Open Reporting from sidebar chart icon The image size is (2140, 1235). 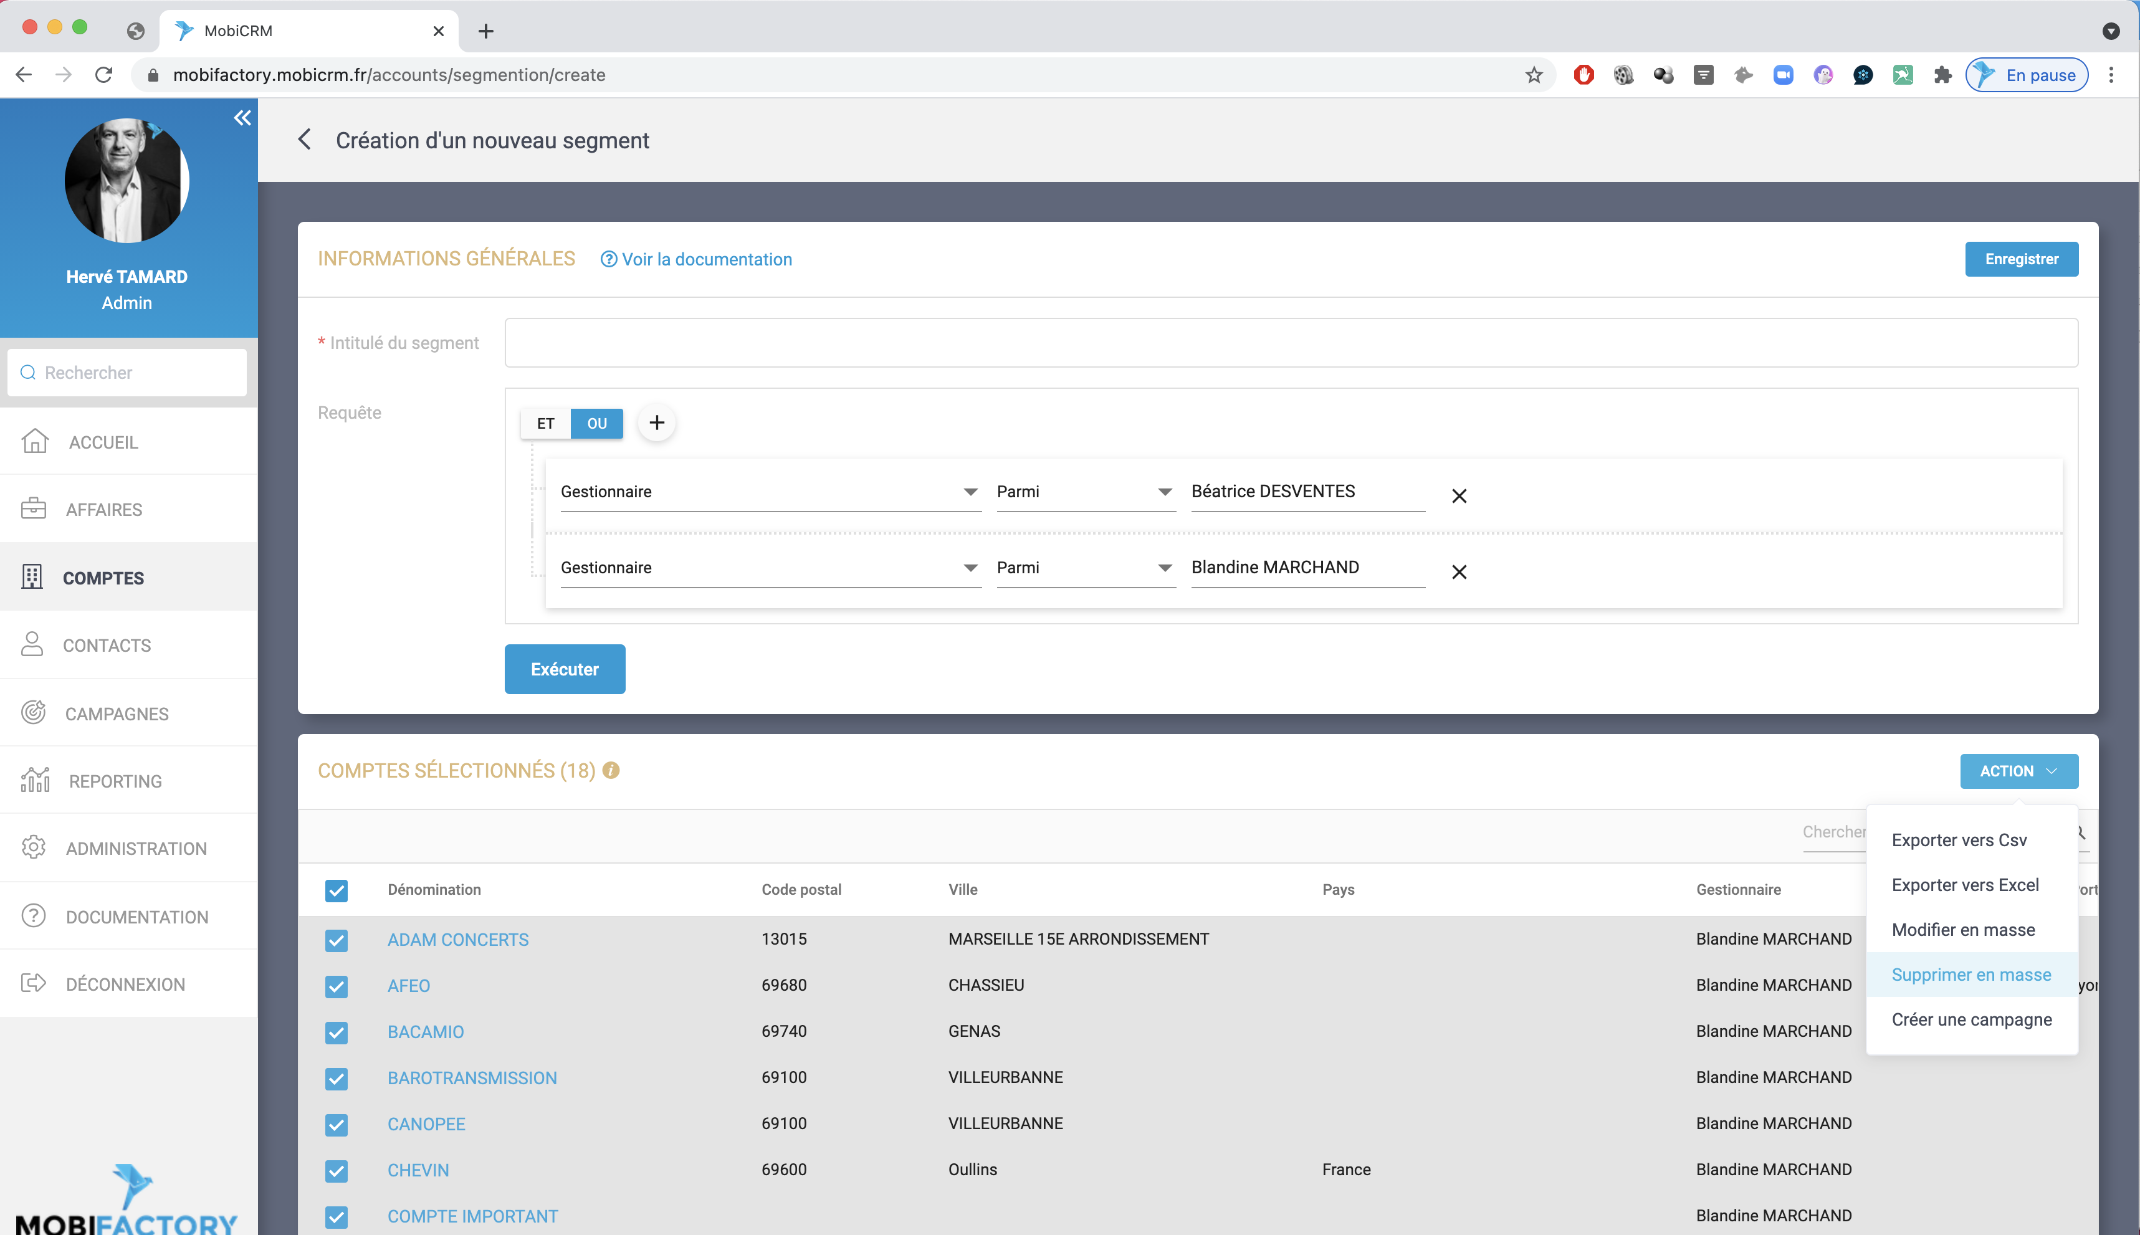pyautogui.click(x=36, y=780)
